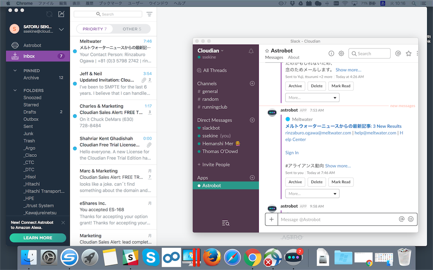Click Delete button under Meltwater message
This screenshot has width=433, height=270.
tap(316, 182)
